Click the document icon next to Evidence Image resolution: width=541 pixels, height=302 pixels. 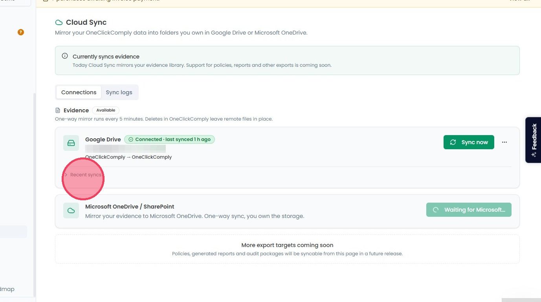[58, 110]
